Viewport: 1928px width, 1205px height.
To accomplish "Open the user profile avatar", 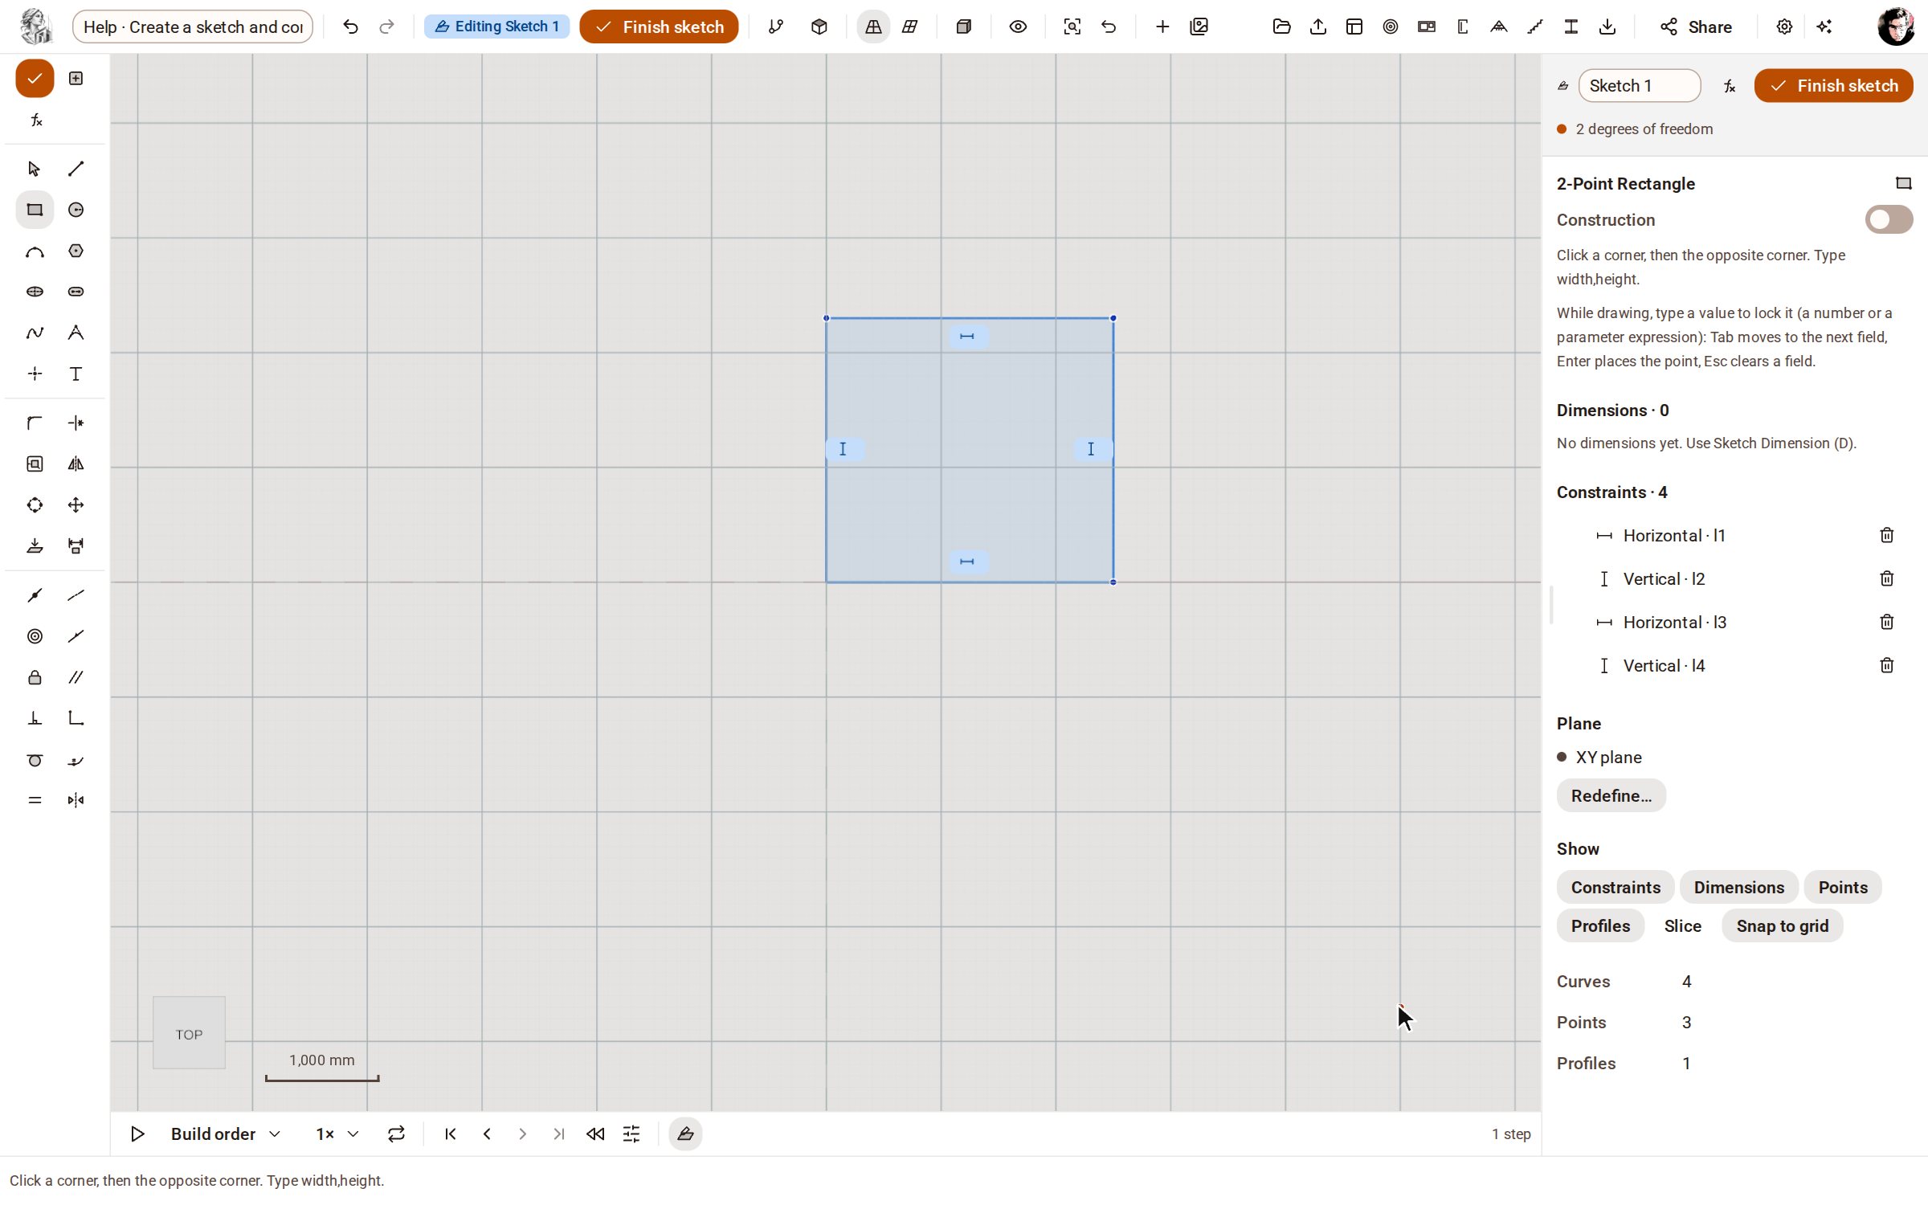I will [1896, 27].
